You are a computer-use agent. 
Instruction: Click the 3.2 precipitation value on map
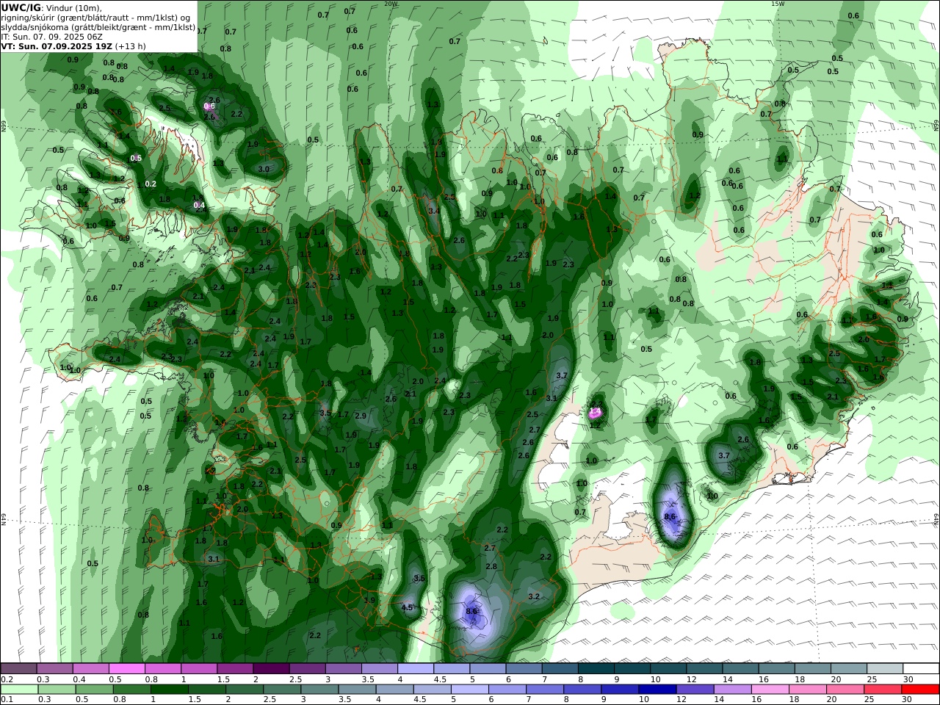coord(534,596)
